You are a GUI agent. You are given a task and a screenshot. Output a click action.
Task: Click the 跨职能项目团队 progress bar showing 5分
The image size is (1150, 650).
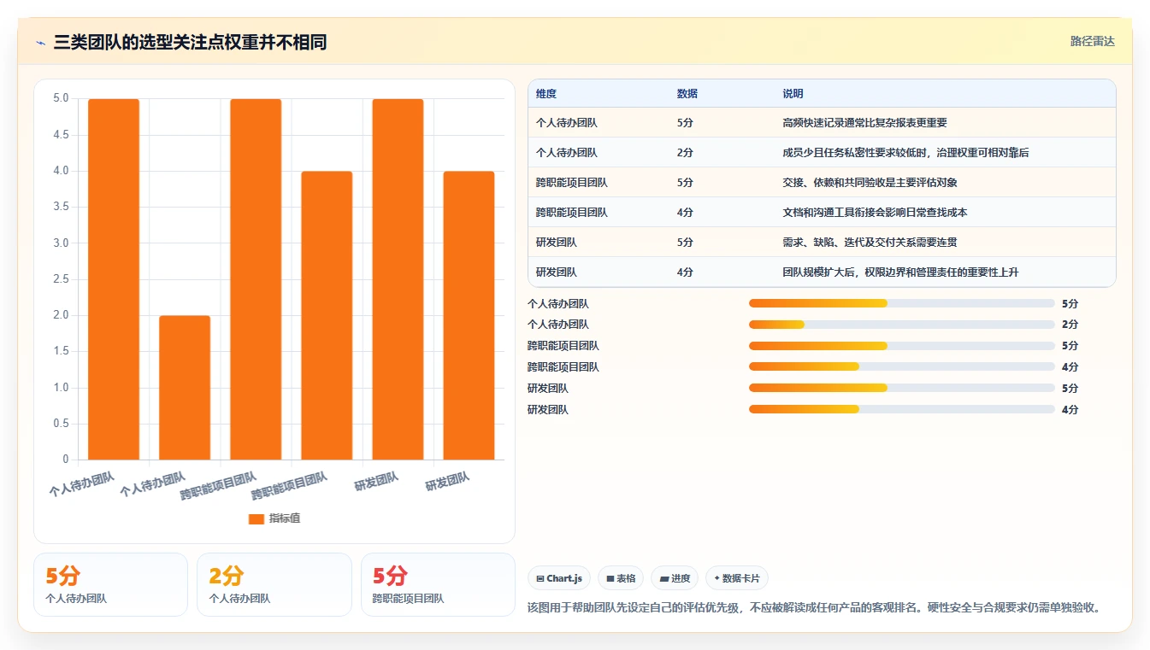coord(902,346)
